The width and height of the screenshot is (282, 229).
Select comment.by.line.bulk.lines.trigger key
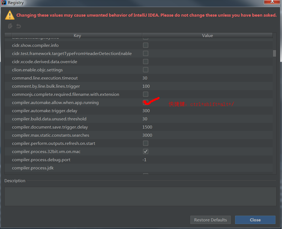(x=46, y=86)
